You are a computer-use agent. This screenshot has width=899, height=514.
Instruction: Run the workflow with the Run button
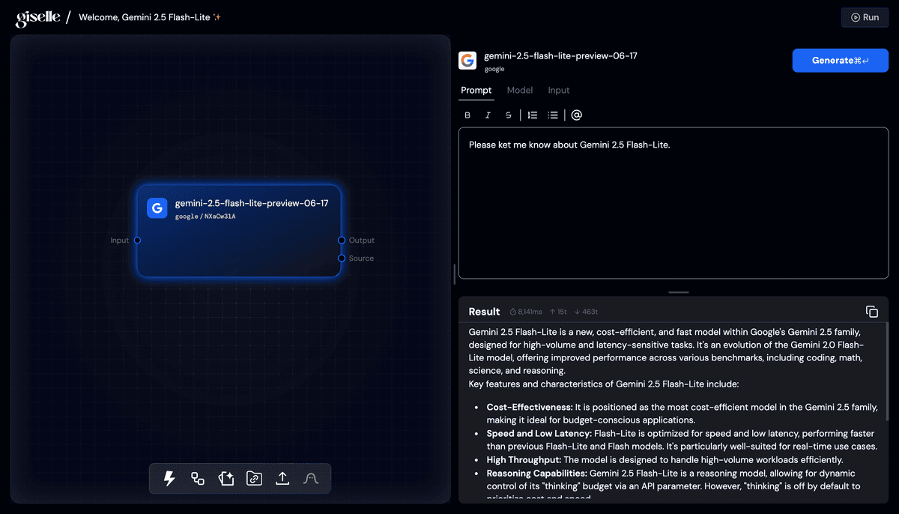[865, 17]
